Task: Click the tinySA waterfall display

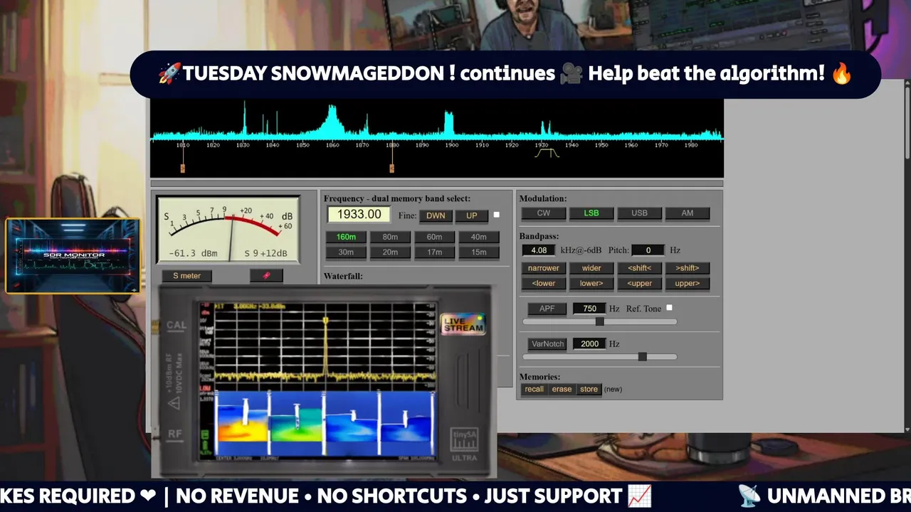Action: [325, 423]
